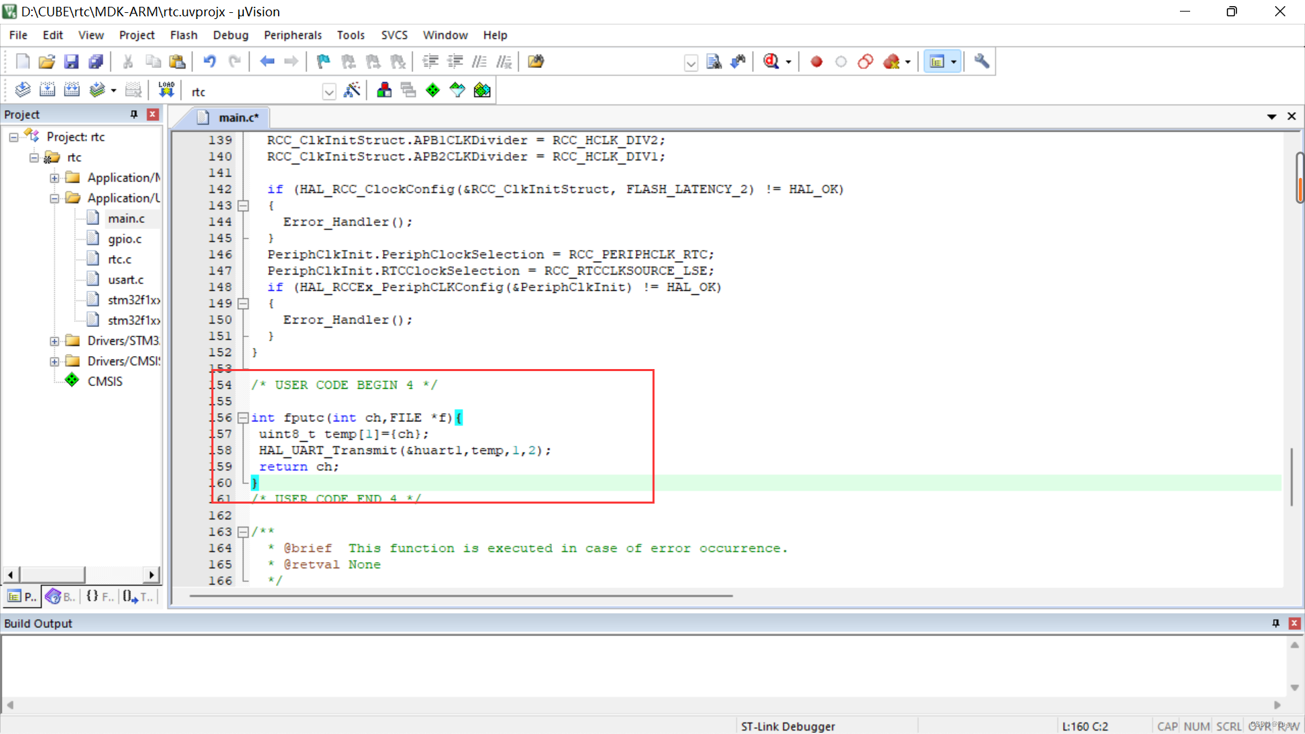Switch to the Books tab in project panel
Image resolution: width=1305 pixels, height=734 pixels.
pos(60,597)
